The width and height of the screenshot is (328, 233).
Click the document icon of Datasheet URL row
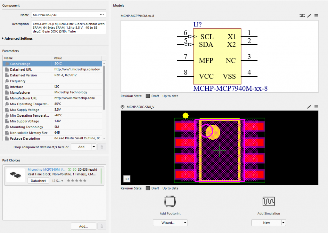coord(7,70)
